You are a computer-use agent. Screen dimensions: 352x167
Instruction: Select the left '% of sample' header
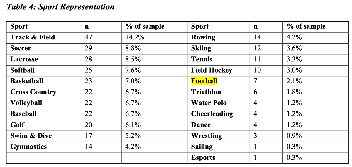[x=145, y=26]
